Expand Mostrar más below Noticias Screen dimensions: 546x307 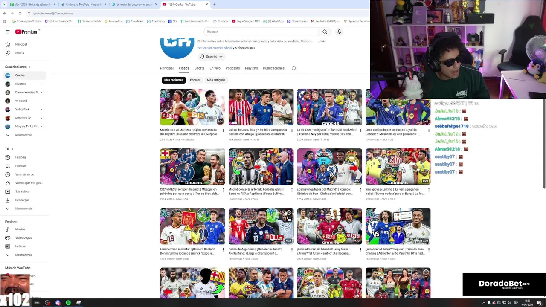pos(23,255)
